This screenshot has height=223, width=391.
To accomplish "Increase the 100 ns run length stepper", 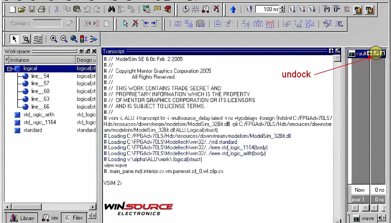I will [282, 7].
